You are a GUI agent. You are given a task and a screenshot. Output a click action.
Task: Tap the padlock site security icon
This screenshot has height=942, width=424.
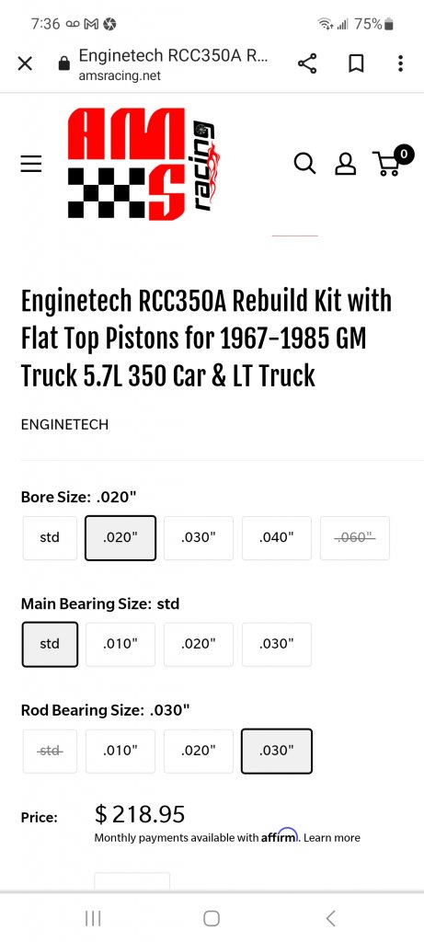pos(63,63)
